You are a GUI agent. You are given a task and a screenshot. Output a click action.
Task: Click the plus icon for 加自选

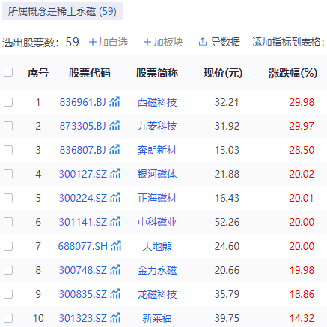[93, 42]
